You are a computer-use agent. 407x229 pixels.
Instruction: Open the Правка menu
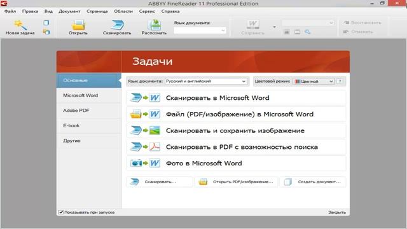coord(30,11)
